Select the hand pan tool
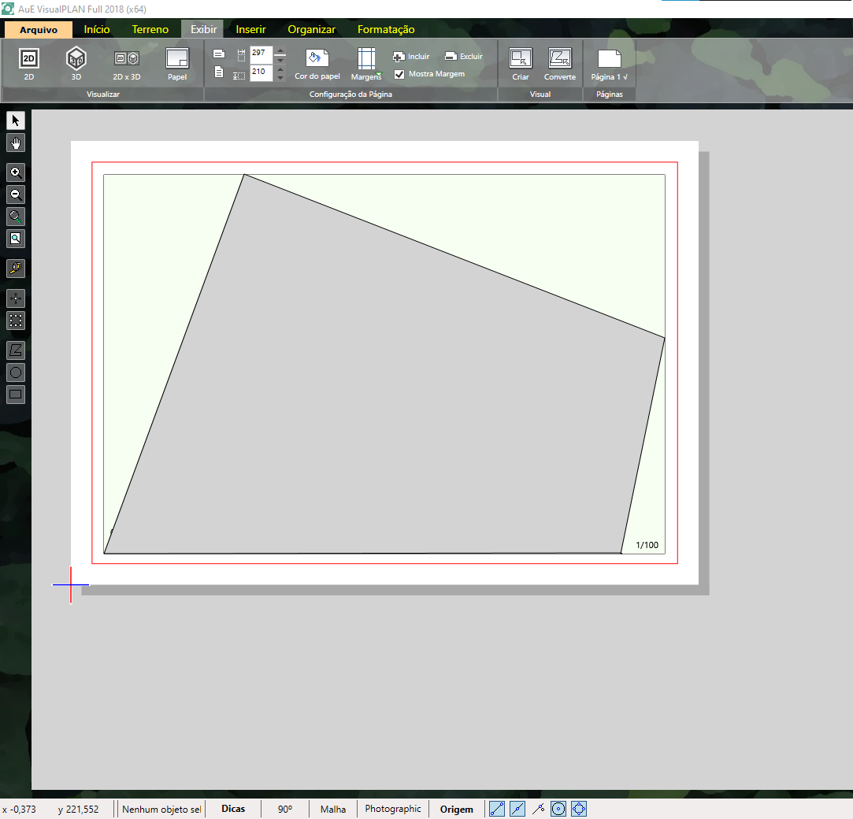Image resolution: width=853 pixels, height=819 pixels. 16,143
